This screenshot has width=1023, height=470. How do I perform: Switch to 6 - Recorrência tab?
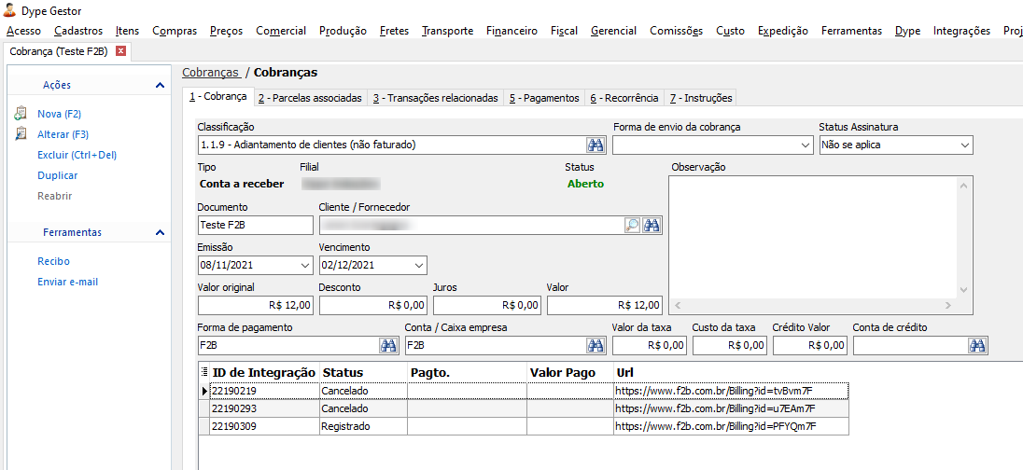tap(624, 98)
